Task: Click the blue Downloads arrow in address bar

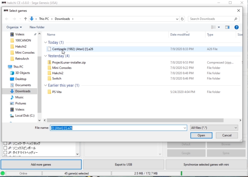Action: tap(31, 19)
